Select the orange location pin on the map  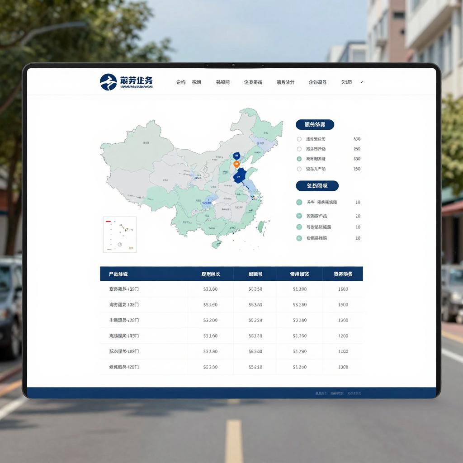236,164
